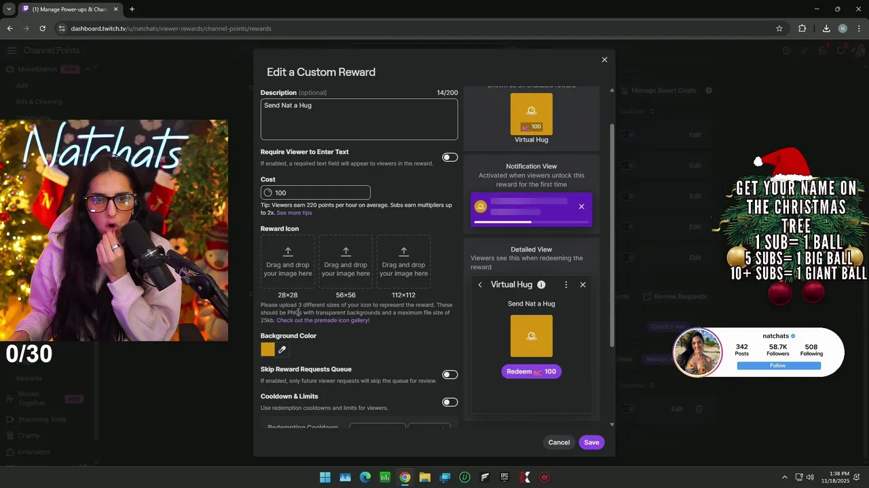Dismiss the purple notification preview
The height and width of the screenshot is (488, 869).
click(x=581, y=207)
